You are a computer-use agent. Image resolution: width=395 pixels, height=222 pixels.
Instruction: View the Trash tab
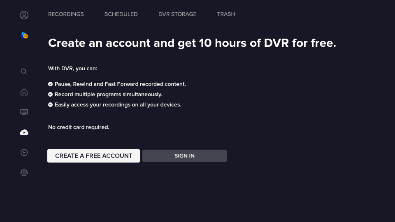[x=226, y=14]
